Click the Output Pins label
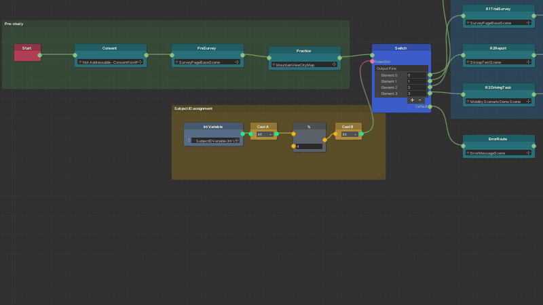 coord(386,68)
